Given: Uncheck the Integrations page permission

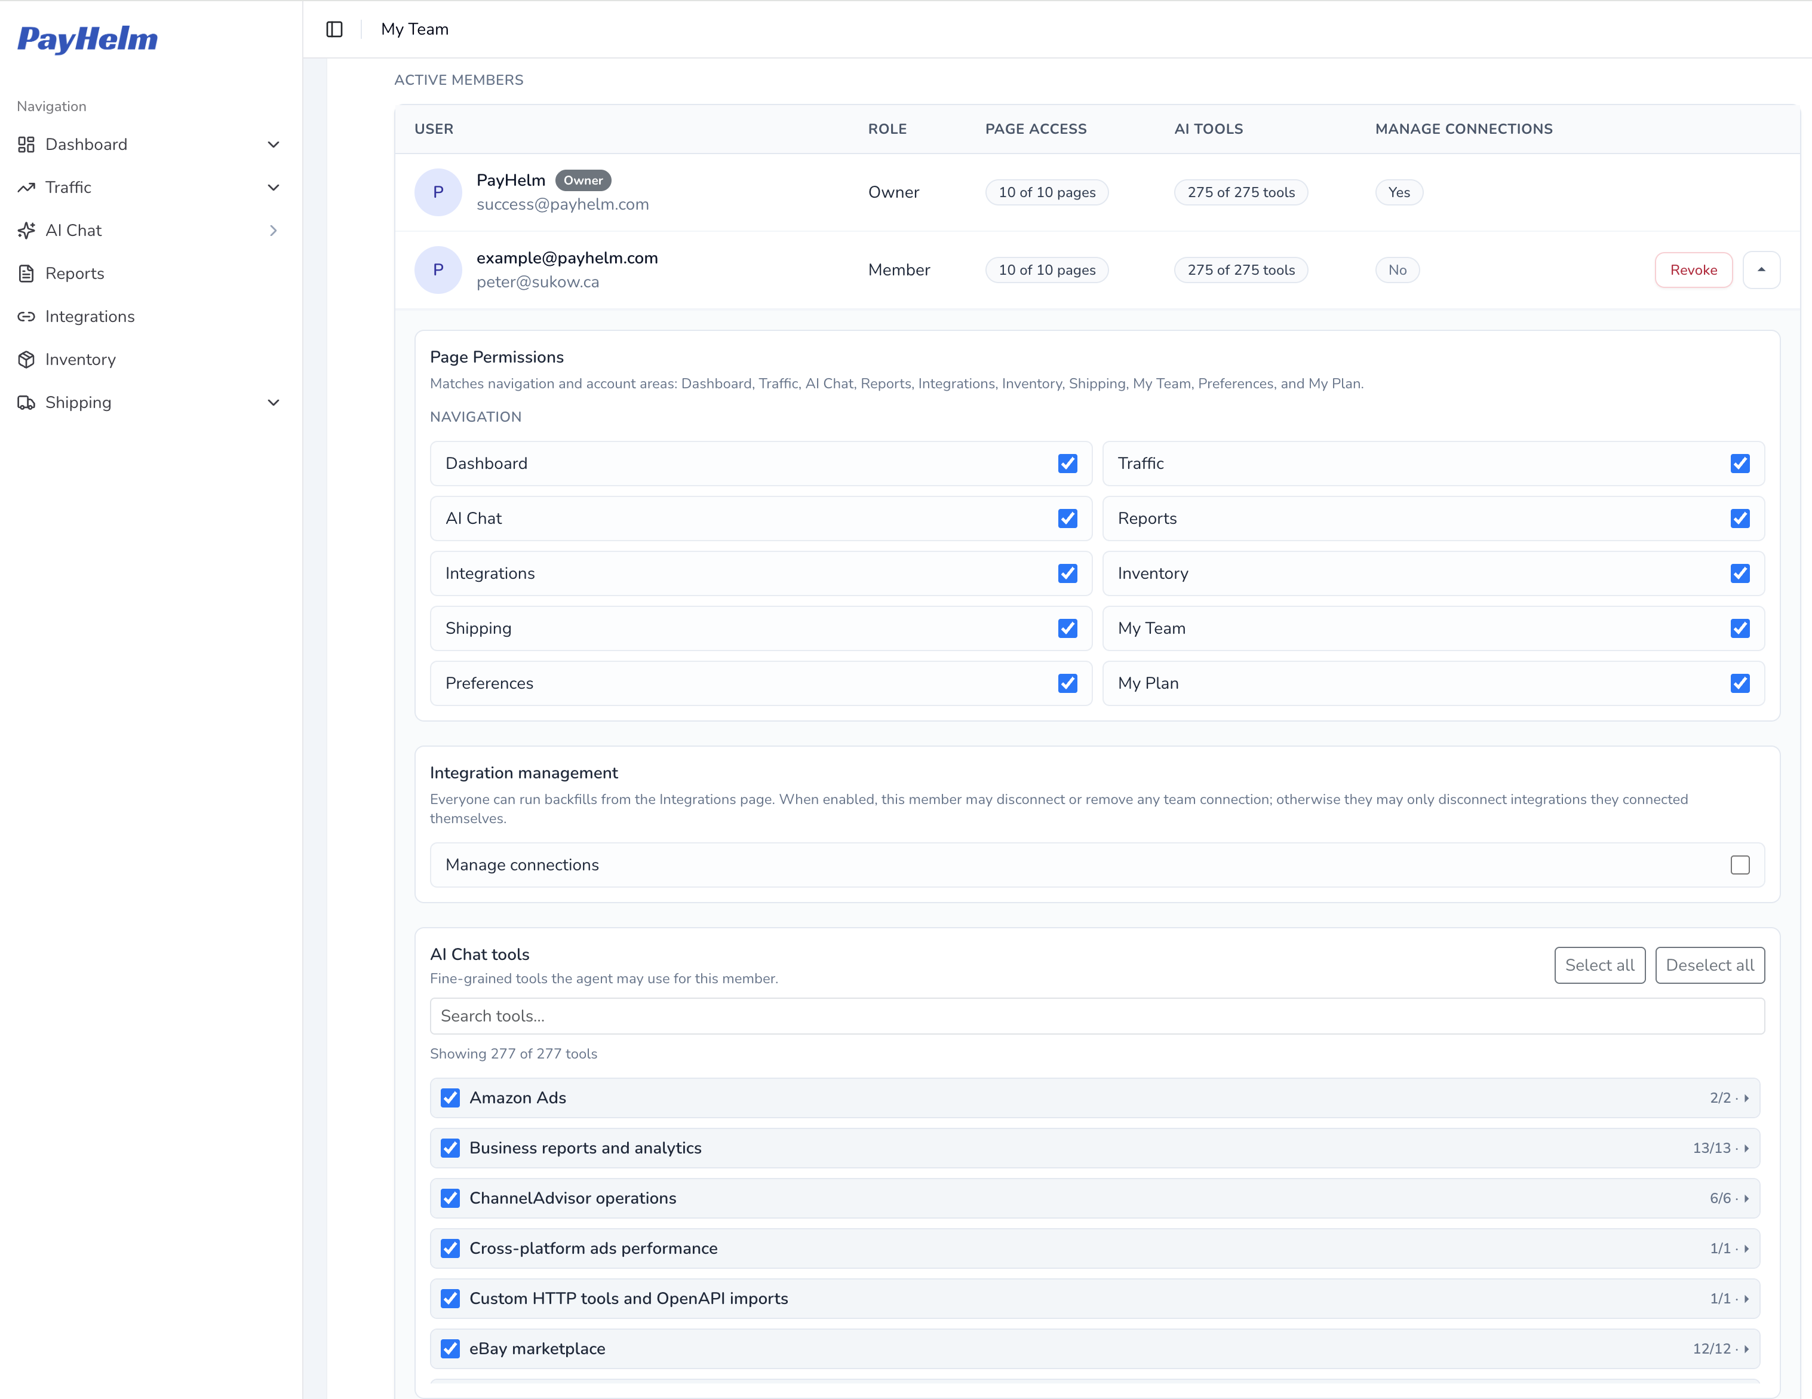Looking at the screenshot, I should coord(1068,573).
